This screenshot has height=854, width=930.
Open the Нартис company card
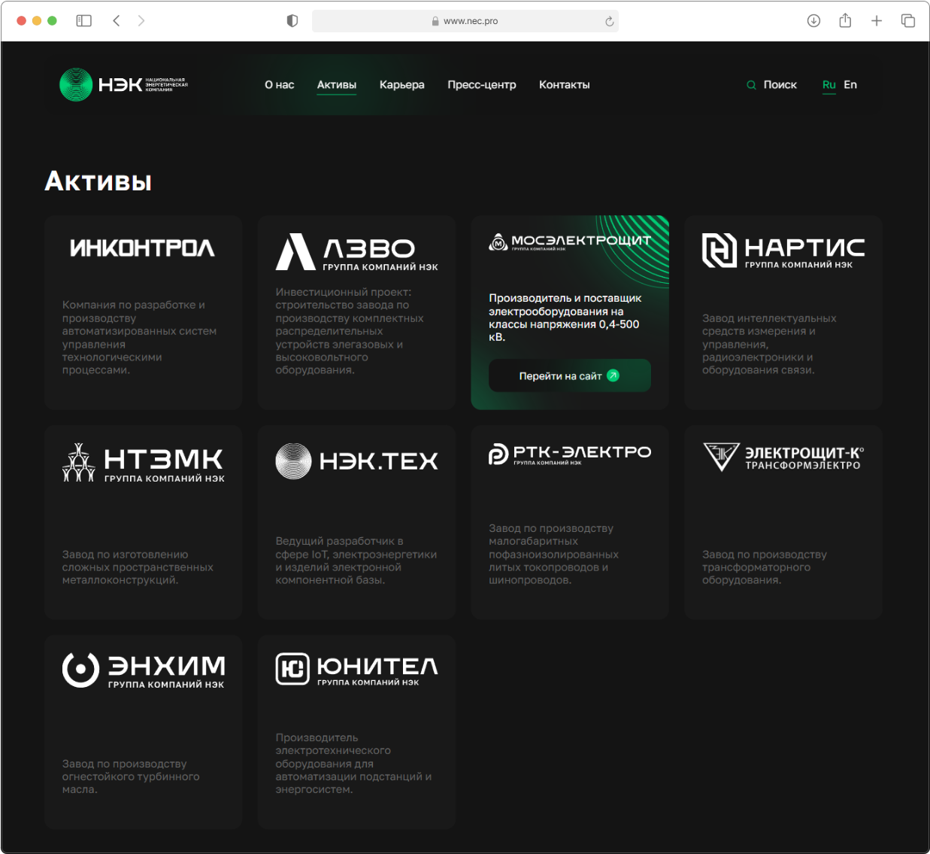tap(783, 312)
